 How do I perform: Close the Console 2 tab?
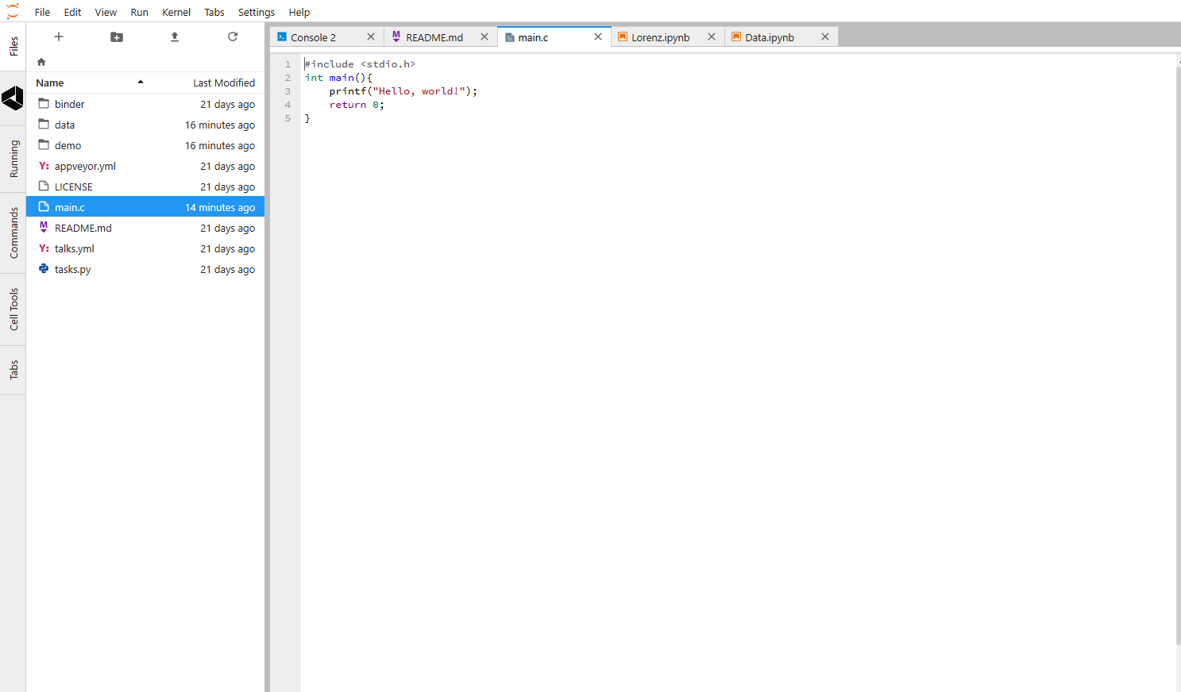[371, 37]
